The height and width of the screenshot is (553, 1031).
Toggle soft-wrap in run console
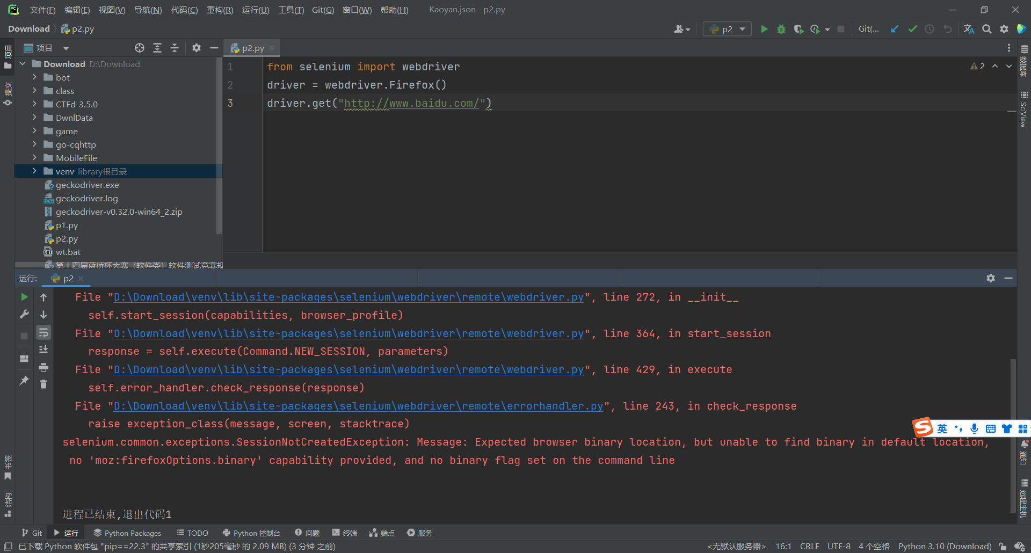tap(43, 333)
